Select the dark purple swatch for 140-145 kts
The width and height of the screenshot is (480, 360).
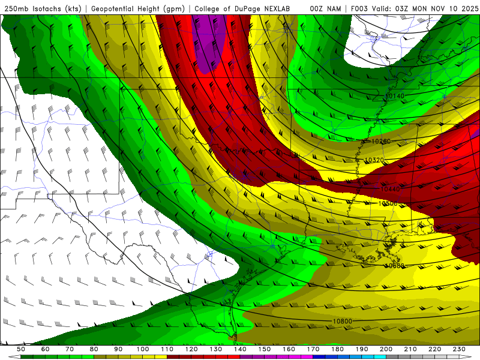(x=245, y=357)
